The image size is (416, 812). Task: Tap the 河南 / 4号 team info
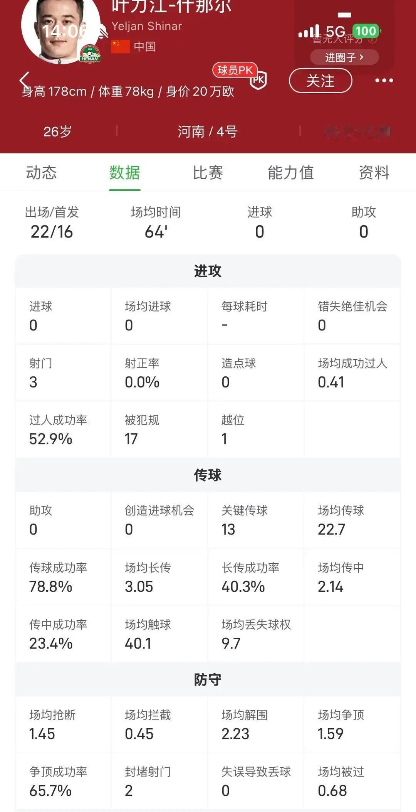point(208,132)
